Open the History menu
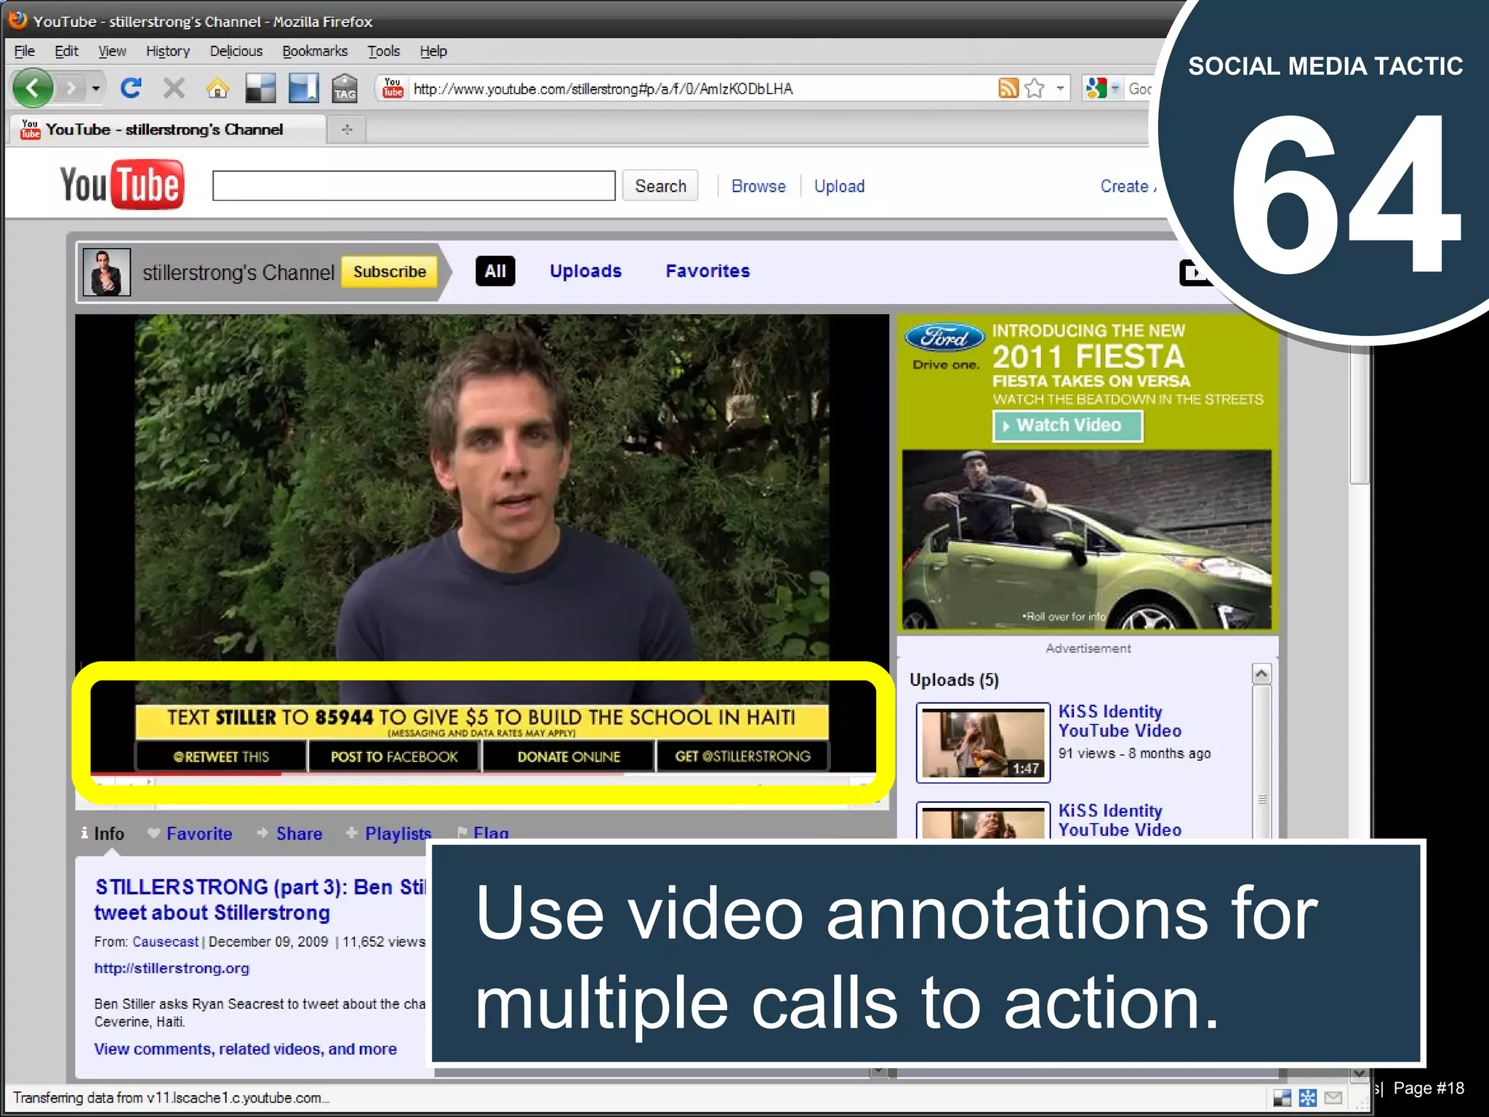The image size is (1489, 1117). pos(168,51)
